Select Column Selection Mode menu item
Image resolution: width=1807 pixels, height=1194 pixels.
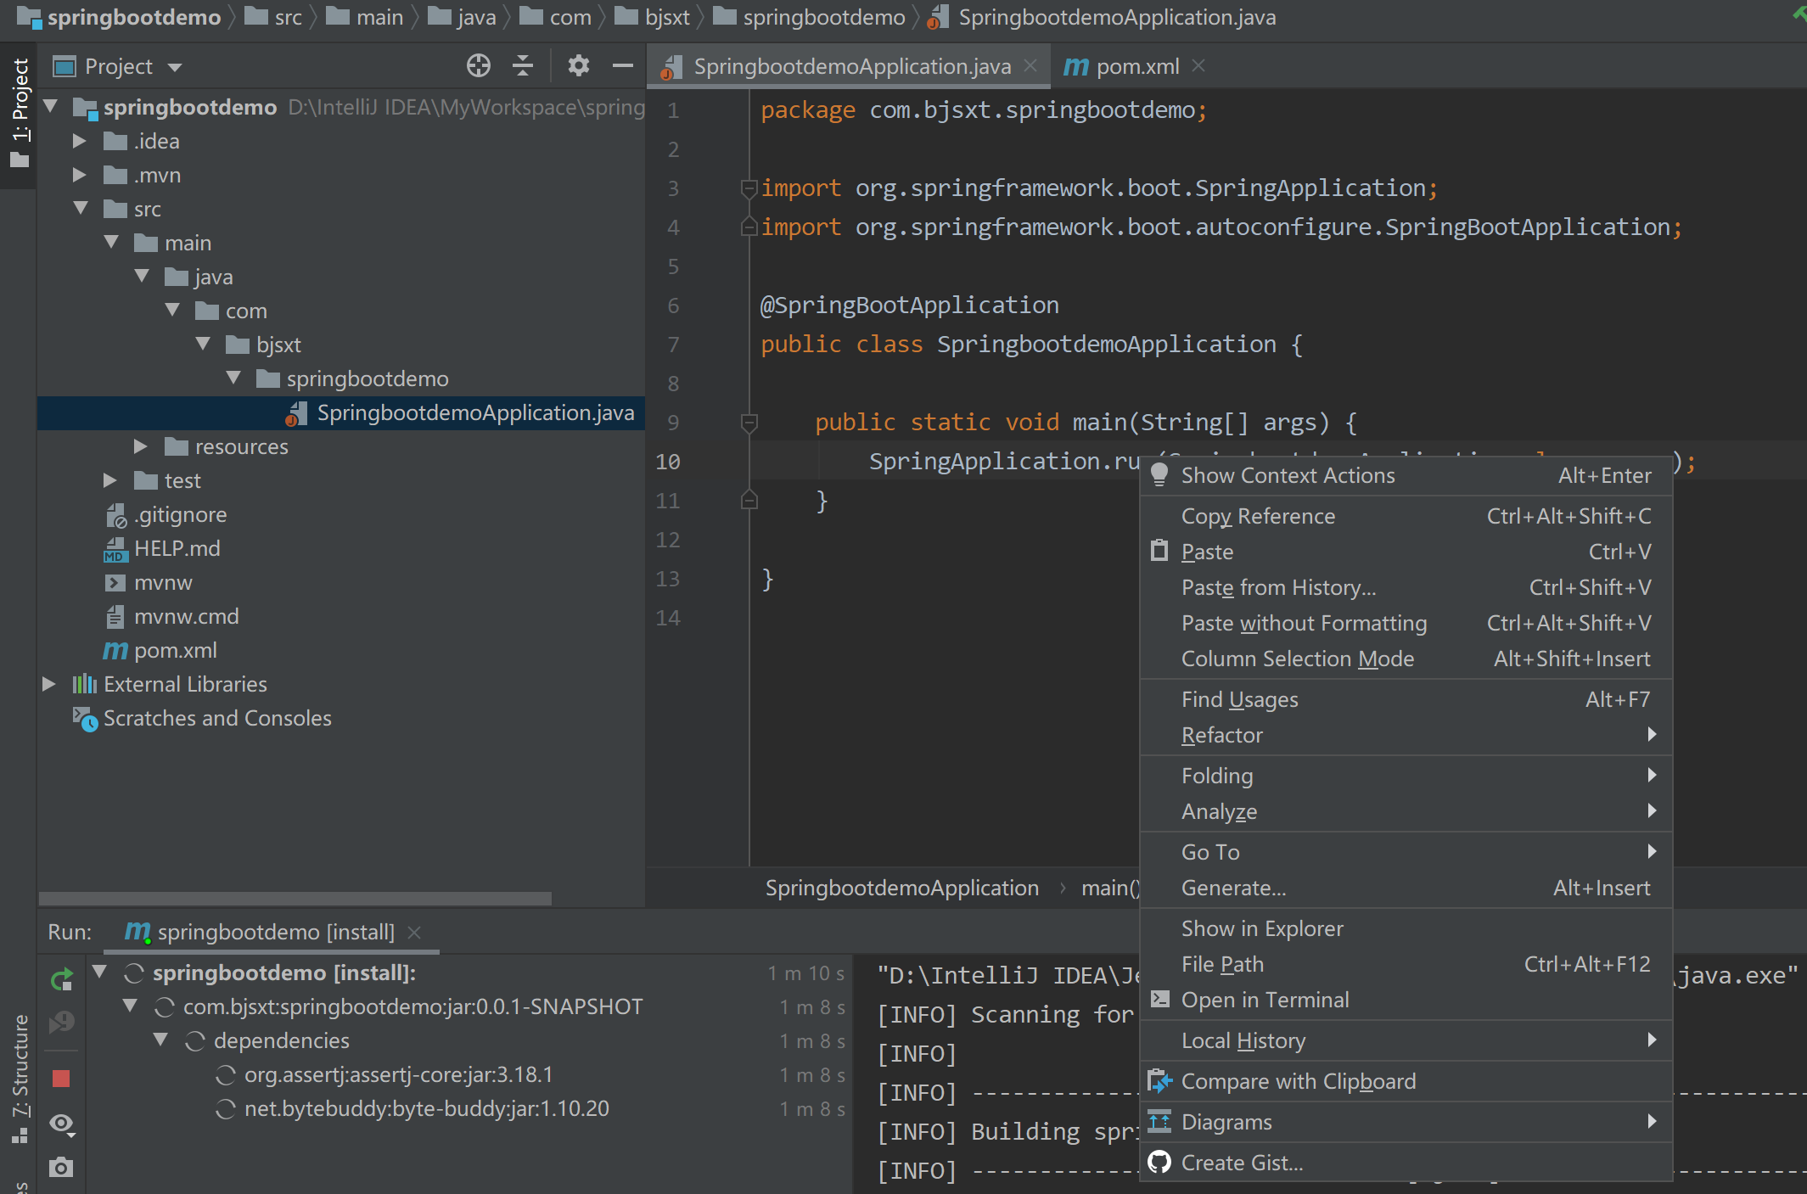pos(1406,659)
